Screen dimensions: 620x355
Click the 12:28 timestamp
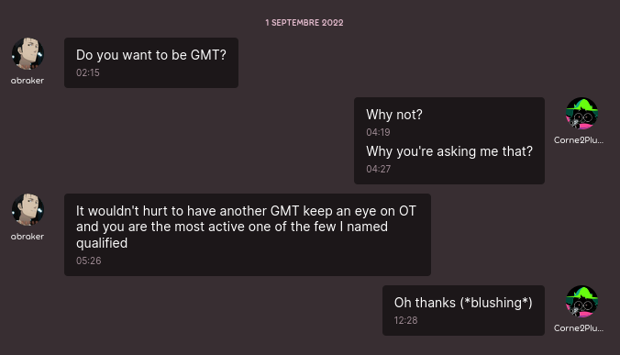pos(405,321)
